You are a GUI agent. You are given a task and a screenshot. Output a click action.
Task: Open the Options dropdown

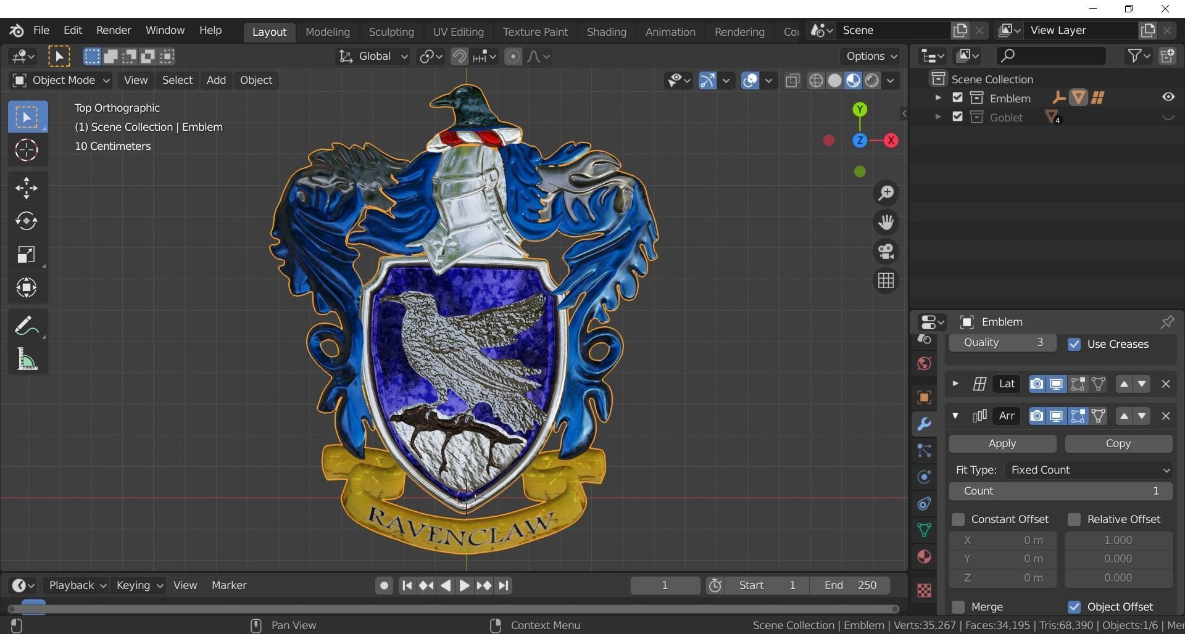point(871,56)
